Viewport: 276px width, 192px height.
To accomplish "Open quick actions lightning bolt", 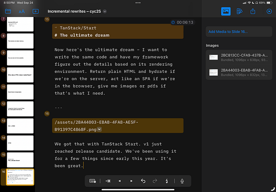I will (x=167, y=181).
